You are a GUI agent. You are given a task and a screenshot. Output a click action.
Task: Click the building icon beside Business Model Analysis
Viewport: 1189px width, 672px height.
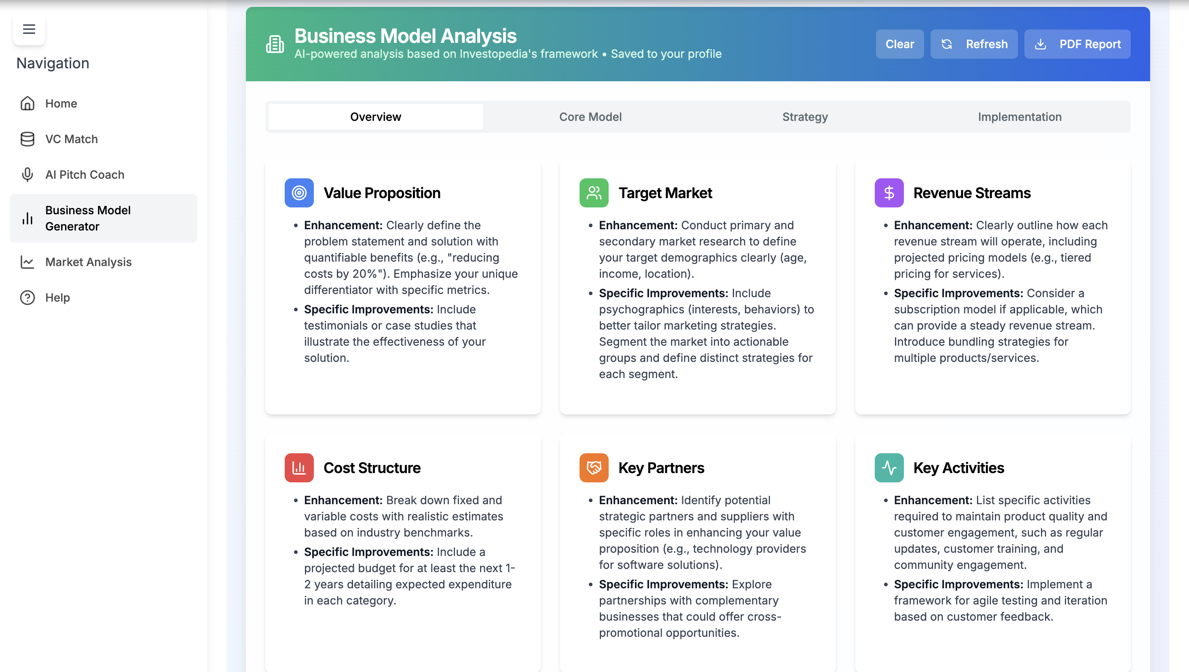tap(275, 44)
